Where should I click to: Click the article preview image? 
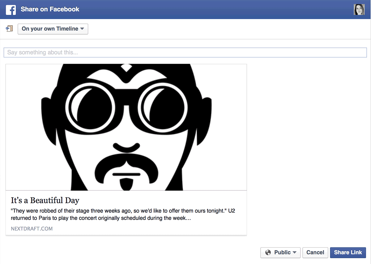click(126, 127)
